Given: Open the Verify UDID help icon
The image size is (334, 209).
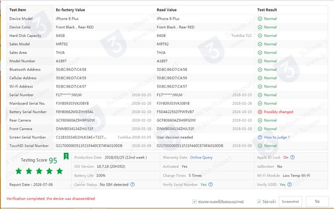Looking at the screenshot, I should (x=289, y=184).
